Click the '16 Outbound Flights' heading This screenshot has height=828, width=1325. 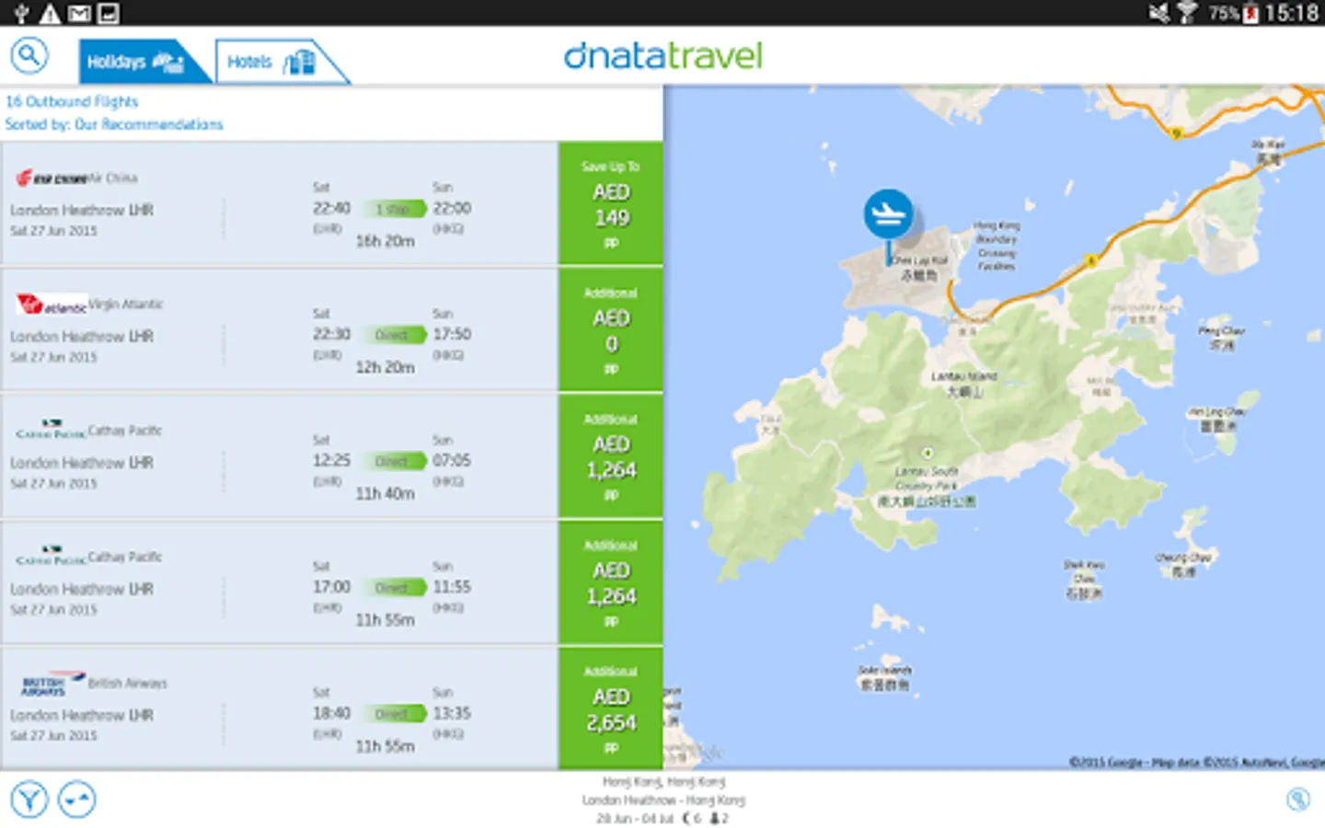72,101
